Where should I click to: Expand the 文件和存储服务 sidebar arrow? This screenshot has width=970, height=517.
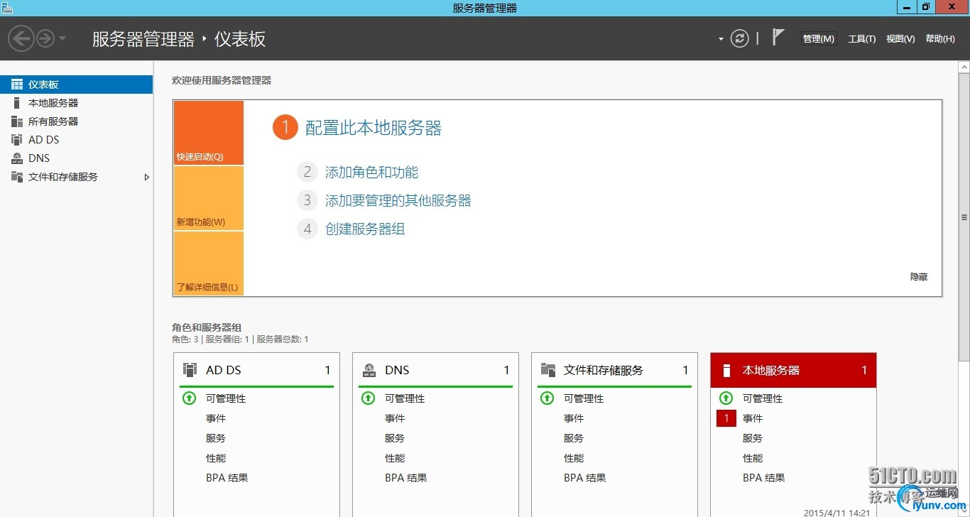click(x=146, y=177)
